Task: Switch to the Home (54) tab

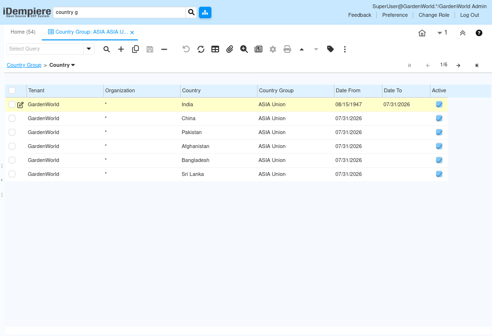Action: (x=23, y=32)
